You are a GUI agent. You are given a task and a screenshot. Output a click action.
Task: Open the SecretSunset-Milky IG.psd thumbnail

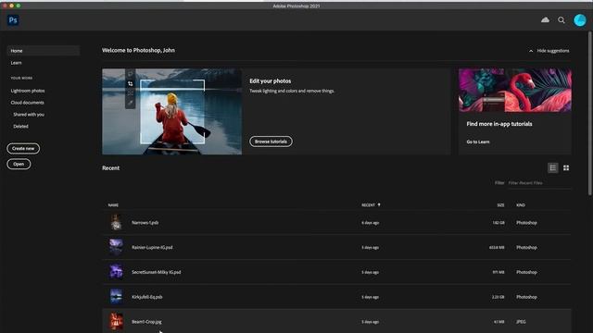(x=116, y=272)
